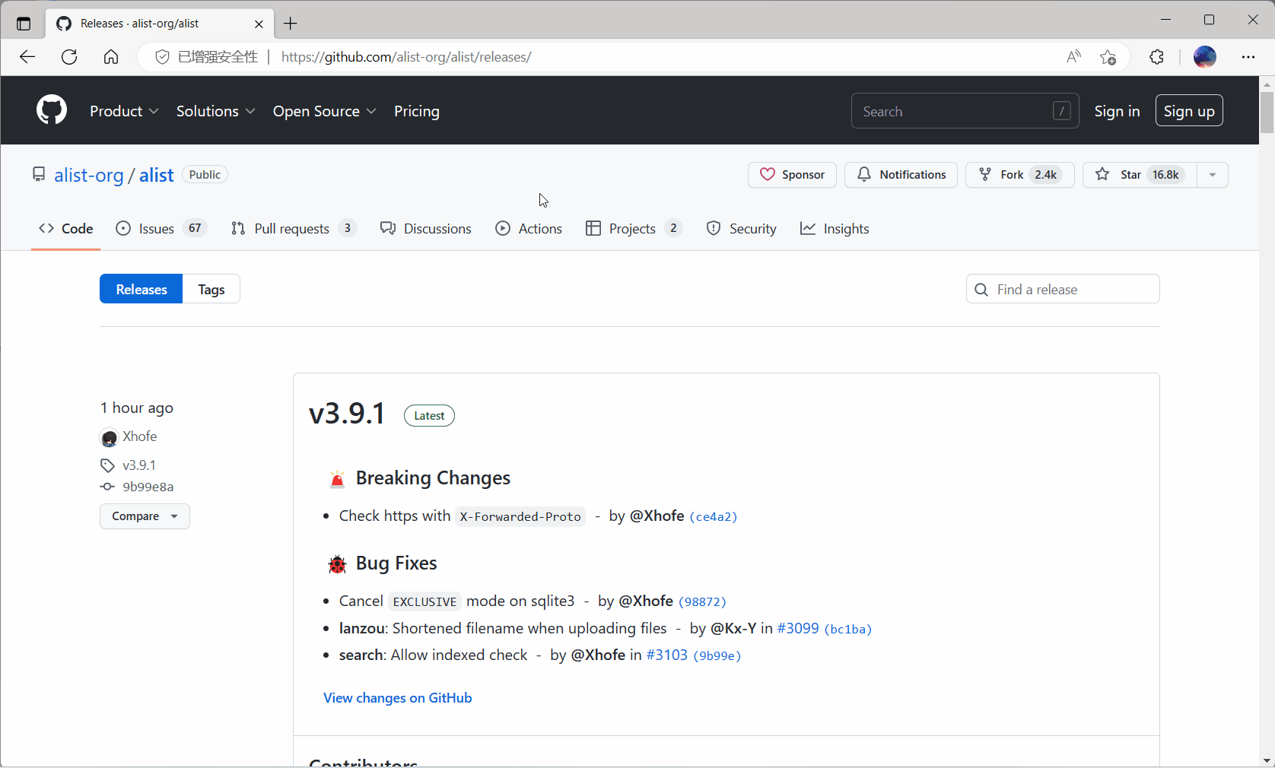Open the Discussions tab
Screen dimensions: 1275x768
426,229
